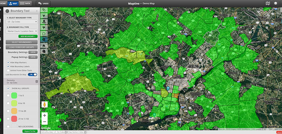This screenshot has height=134, width=282.
Task: Toggle Lock Boundaries On Map switch
Action: tap(33, 75)
